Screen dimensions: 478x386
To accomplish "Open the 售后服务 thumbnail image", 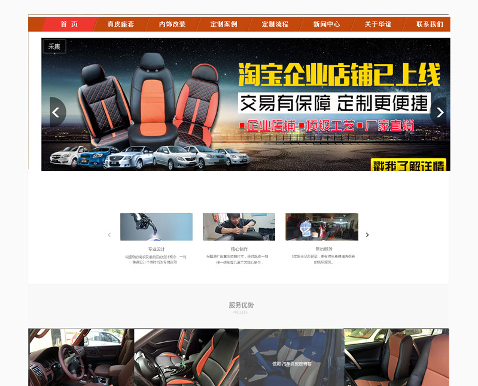I will (x=322, y=227).
